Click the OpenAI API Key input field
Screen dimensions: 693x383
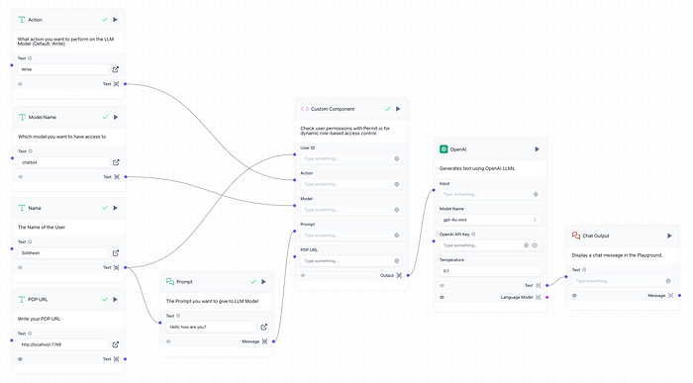tap(490, 245)
